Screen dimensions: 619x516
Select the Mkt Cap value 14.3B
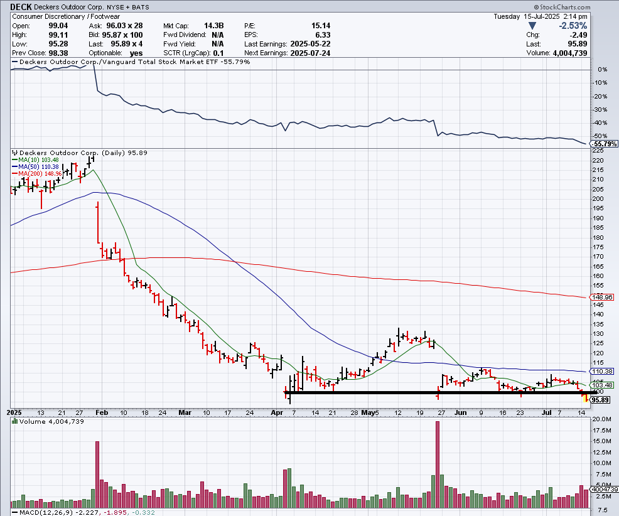213,26
